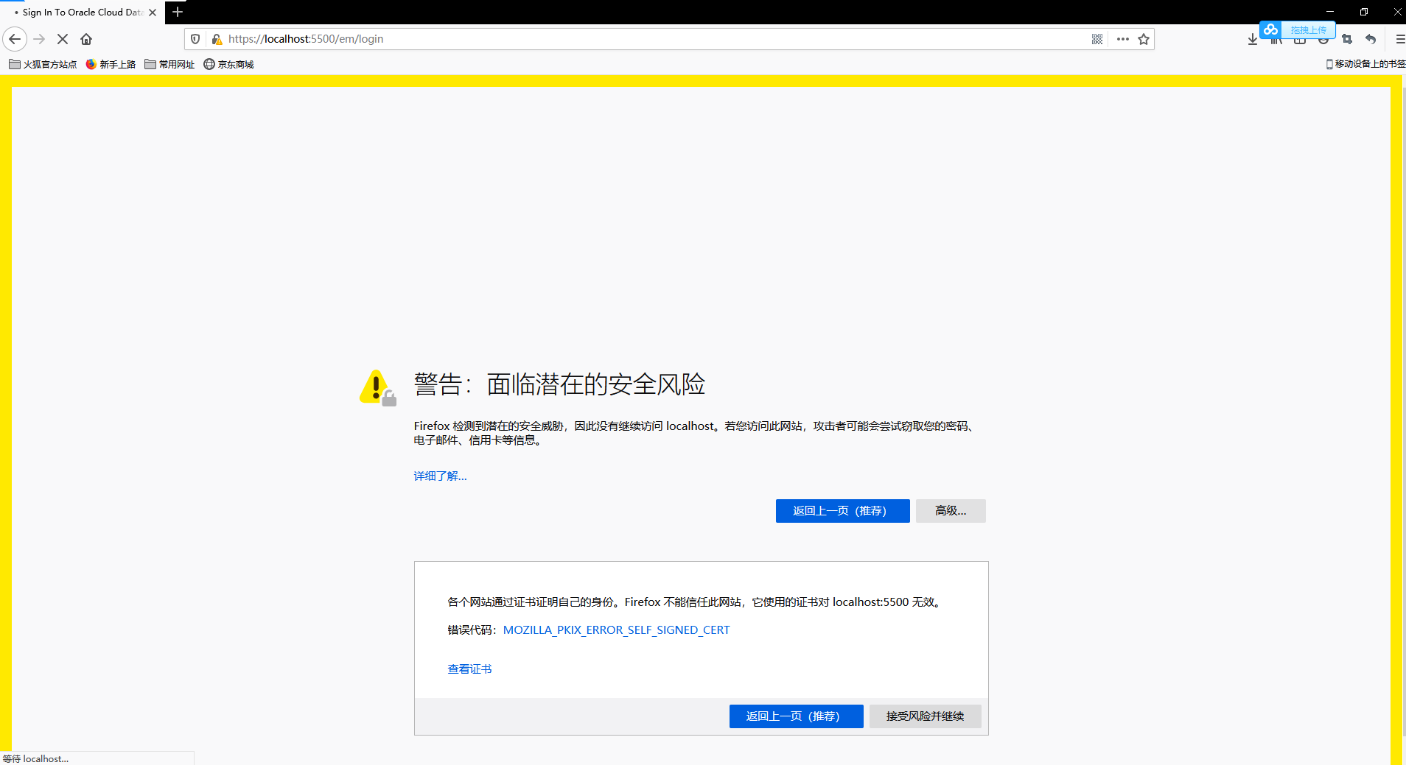Open 火狐官方站点 bookmark folder
The height and width of the screenshot is (765, 1406).
tap(43, 64)
